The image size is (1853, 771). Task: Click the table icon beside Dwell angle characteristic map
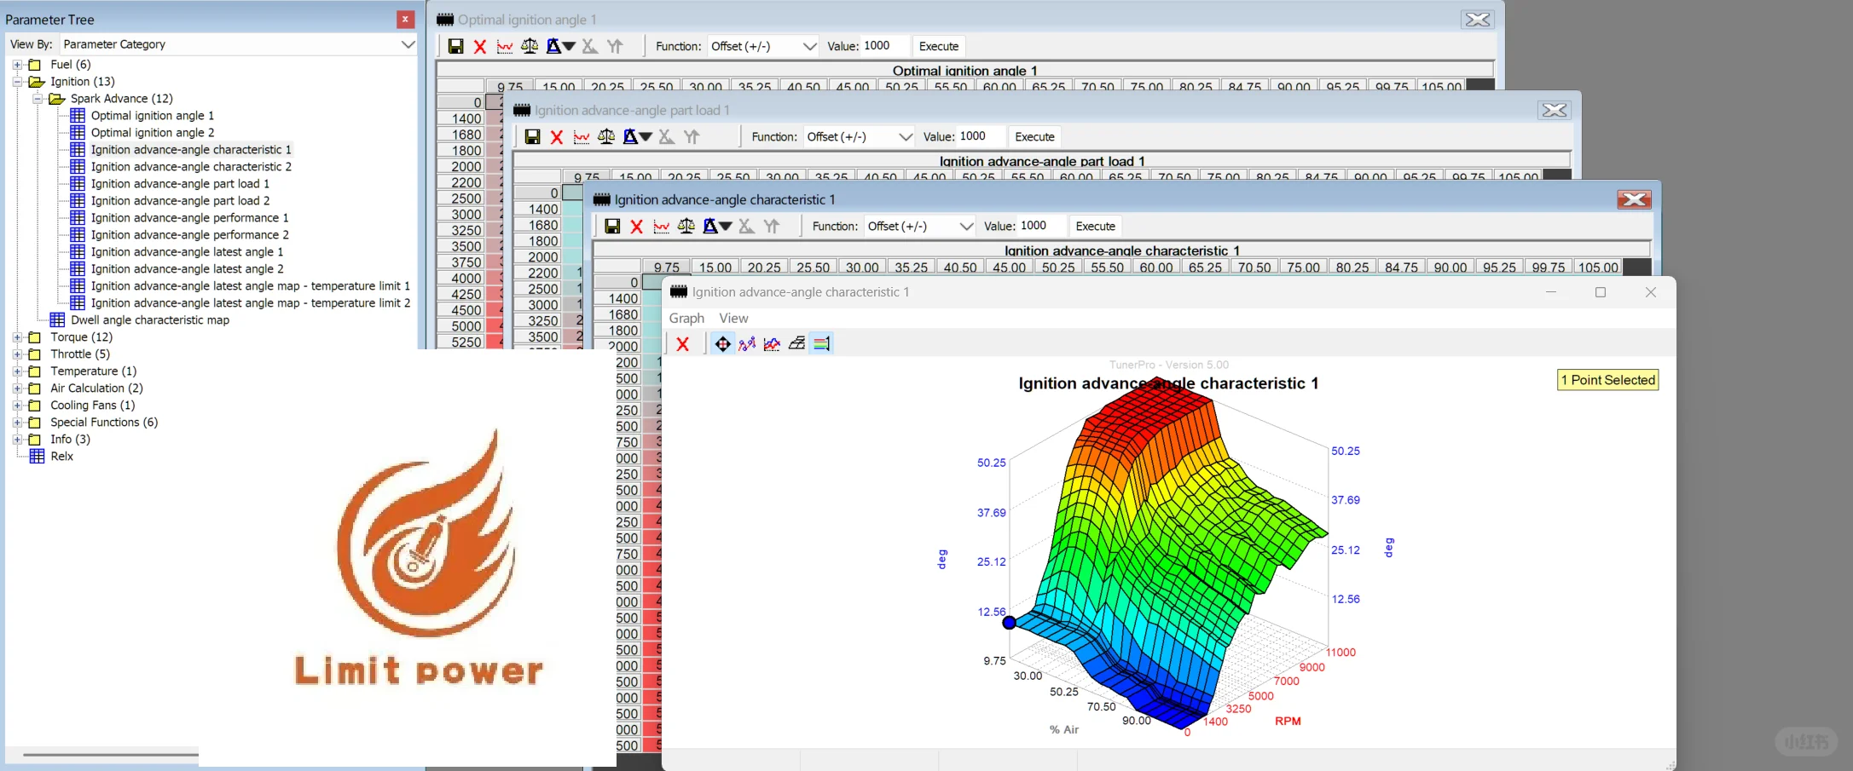[57, 319]
